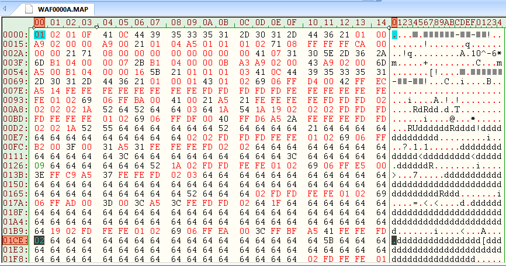Click the tab scroll left arrow
The image size is (506, 266).
click(x=5, y=10)
